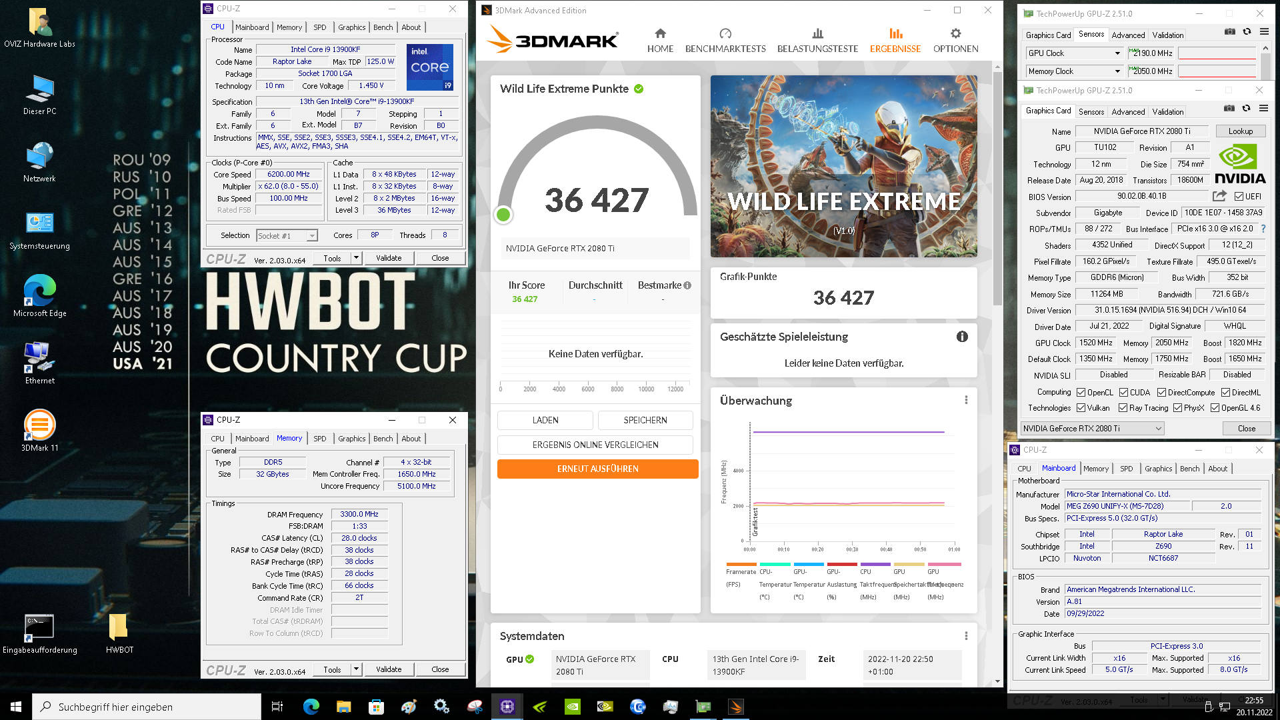Toggle UEFI checkbox in GPU-Z
This screenshot has height=720, width=1280.
[1239, 196]
